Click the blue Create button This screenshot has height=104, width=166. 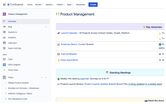pos(93,4)
